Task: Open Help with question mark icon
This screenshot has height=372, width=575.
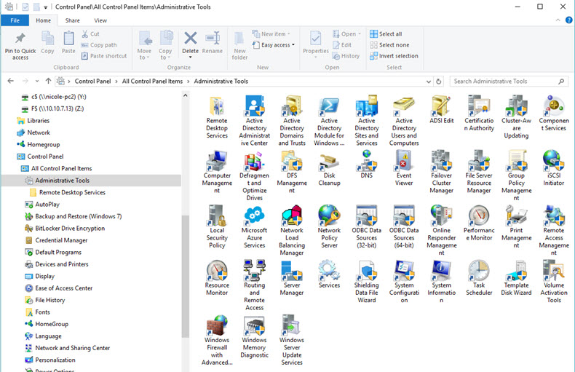Action: coord(568,20)
